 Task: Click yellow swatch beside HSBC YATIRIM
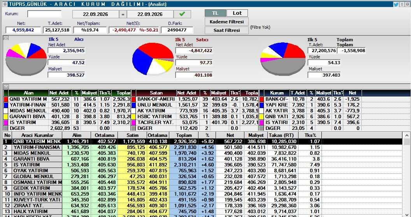[x=133, y=117]
